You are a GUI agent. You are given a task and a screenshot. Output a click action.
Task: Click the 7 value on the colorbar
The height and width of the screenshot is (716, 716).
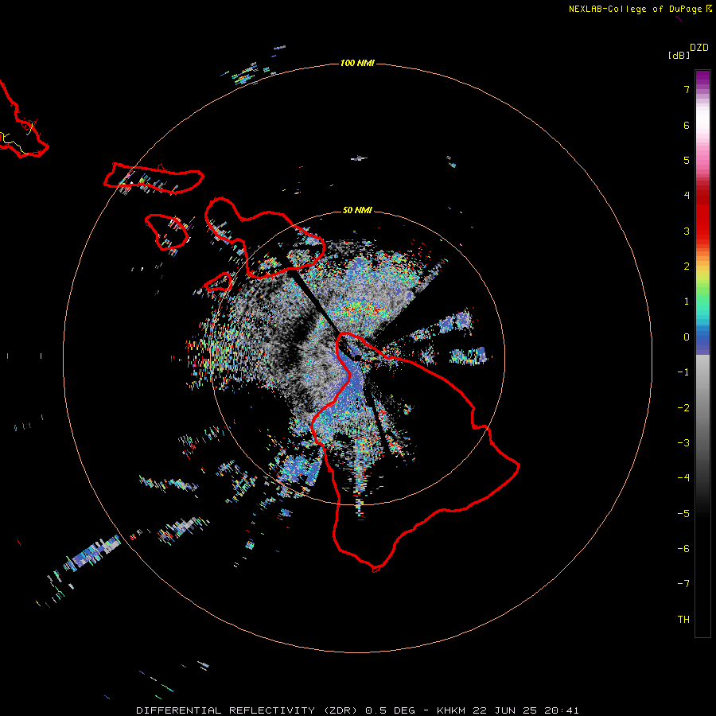(x=687, y=89)
